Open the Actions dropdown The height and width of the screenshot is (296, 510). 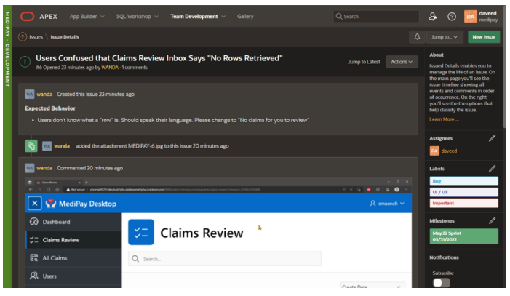click(402, 62)
